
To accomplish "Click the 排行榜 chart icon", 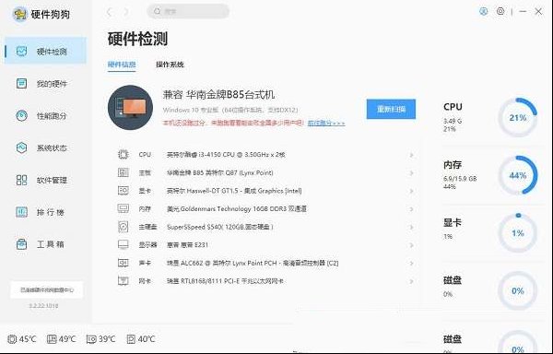I will [x=21, y=212].
